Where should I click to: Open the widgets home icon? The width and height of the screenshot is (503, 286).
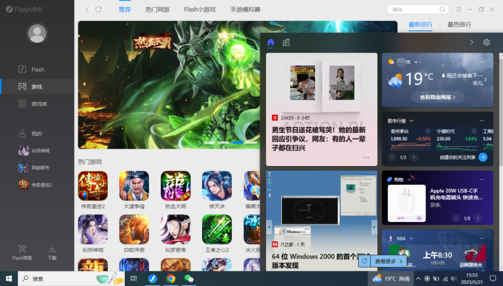click(271, 42)
